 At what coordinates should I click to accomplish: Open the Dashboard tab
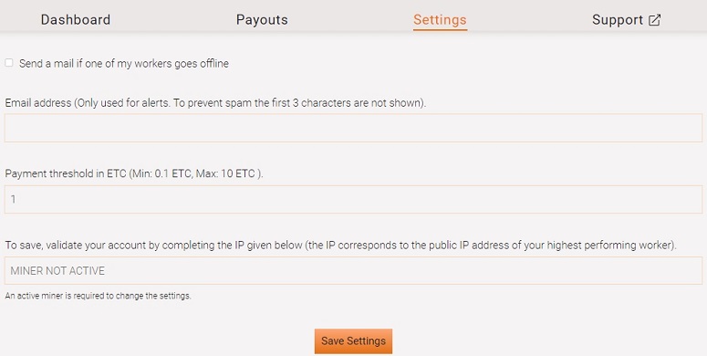(x=76, y=20)
